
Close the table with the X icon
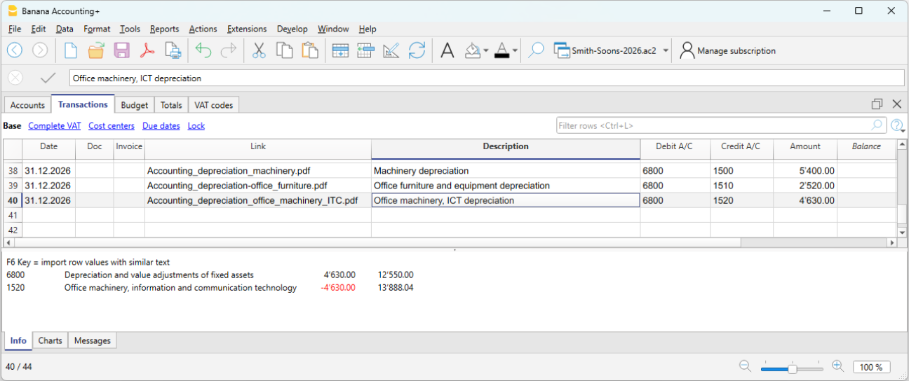click(896, 104)
